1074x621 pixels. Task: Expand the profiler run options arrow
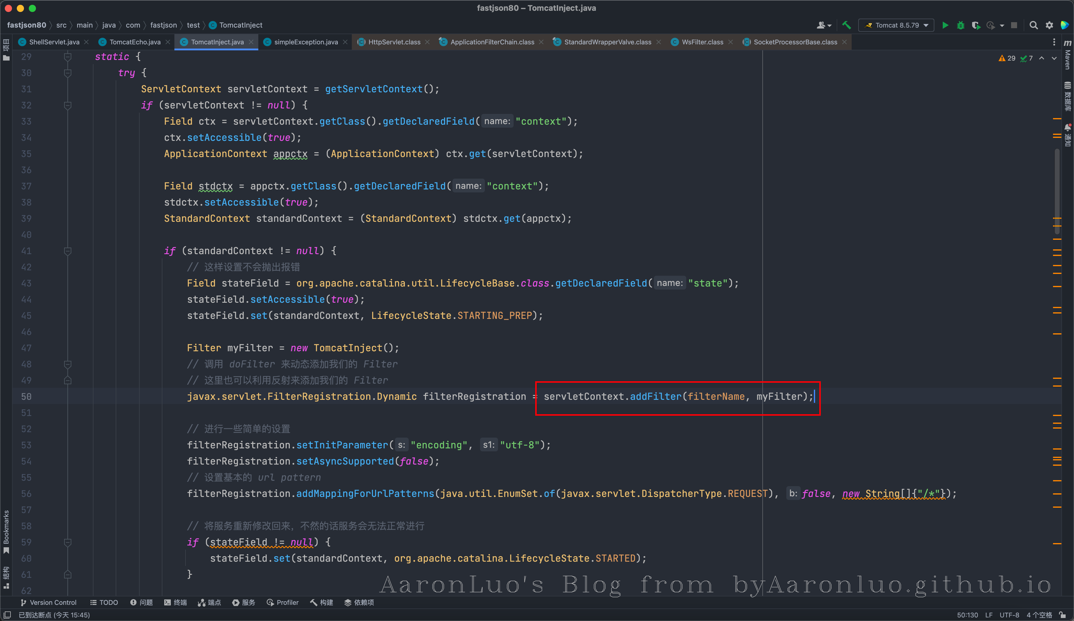click(1001, 25)
